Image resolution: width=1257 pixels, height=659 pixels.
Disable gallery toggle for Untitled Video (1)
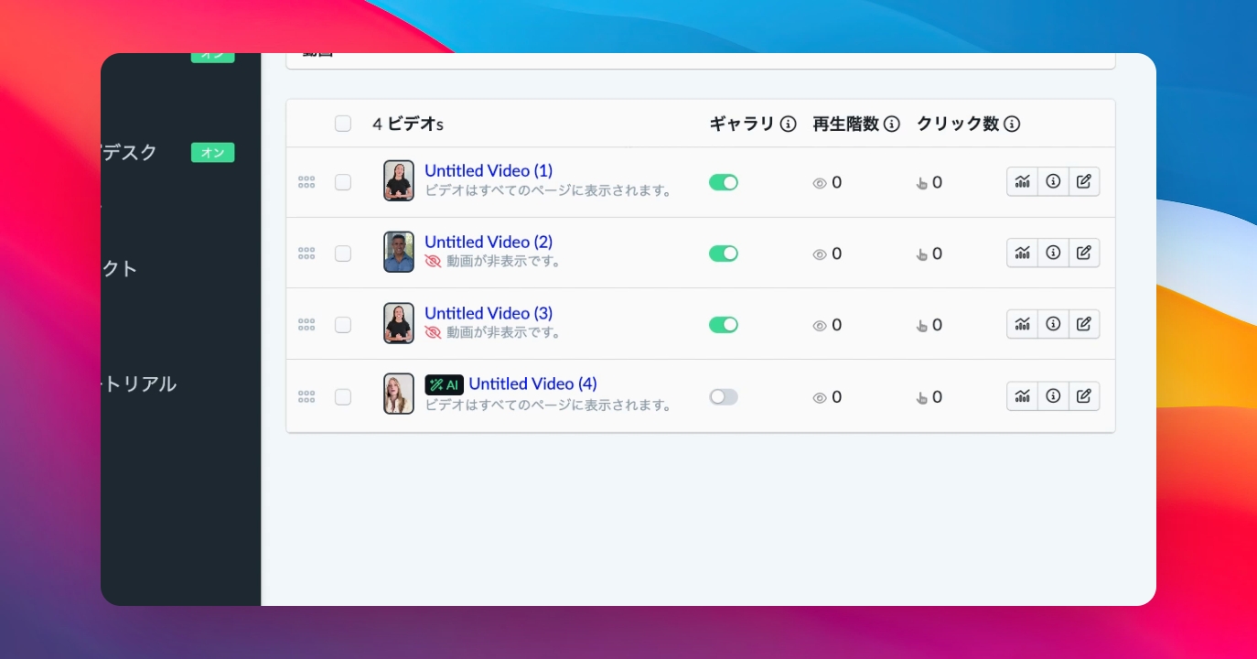[724, 182]
